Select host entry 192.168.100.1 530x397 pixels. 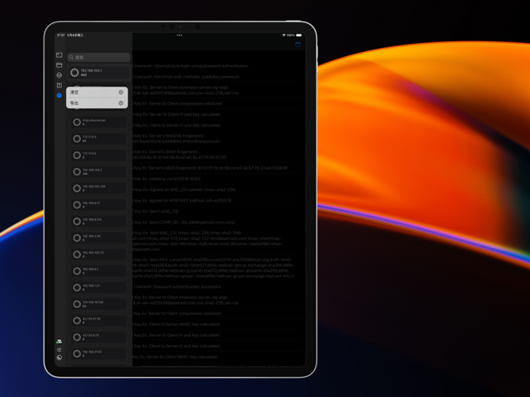click(99, 72)
